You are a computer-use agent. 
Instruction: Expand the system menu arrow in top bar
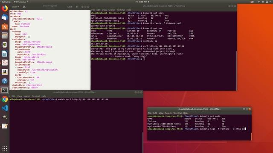pyautogui.click(x=270, y=2)
